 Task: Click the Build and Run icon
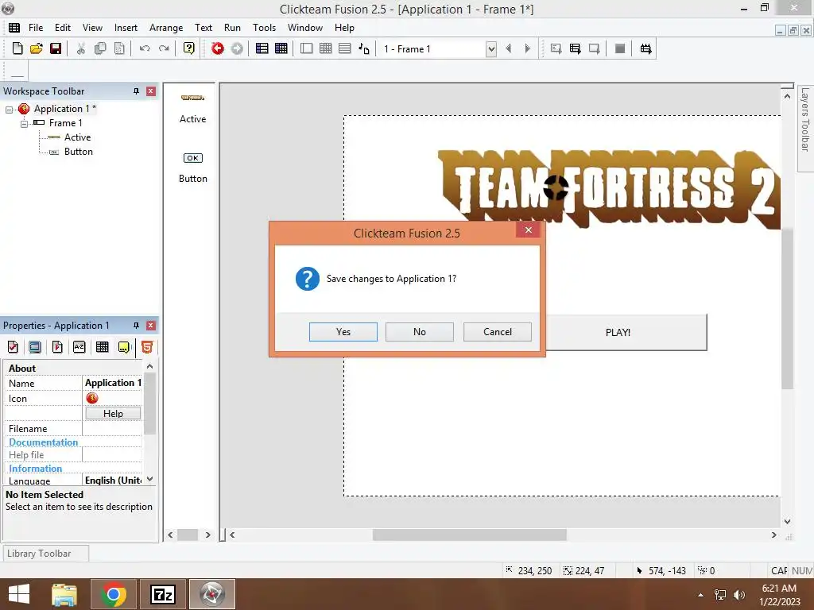click(645, 48)
